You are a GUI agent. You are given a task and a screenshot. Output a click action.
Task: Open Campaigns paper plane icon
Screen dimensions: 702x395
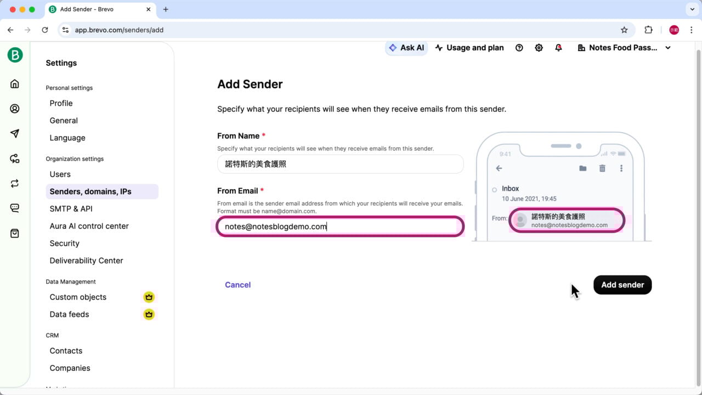15,134
